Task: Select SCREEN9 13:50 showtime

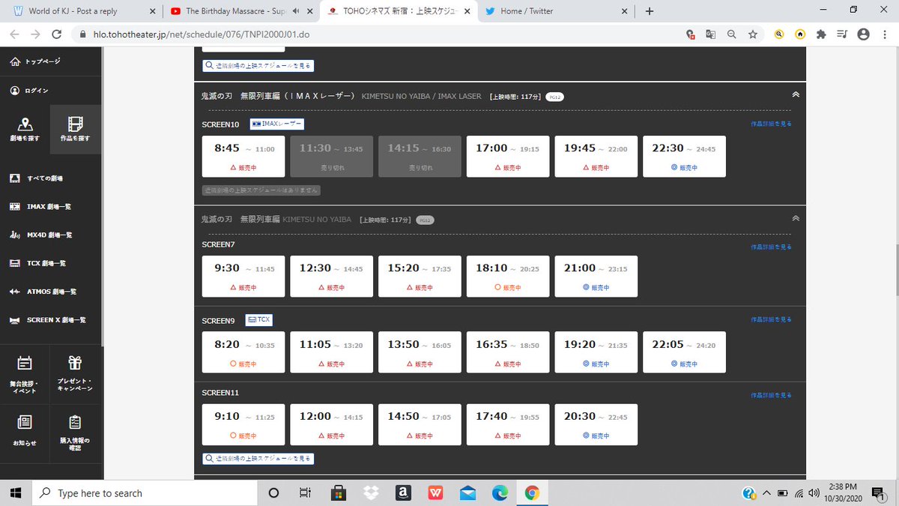Action: (x=420, y=353)
